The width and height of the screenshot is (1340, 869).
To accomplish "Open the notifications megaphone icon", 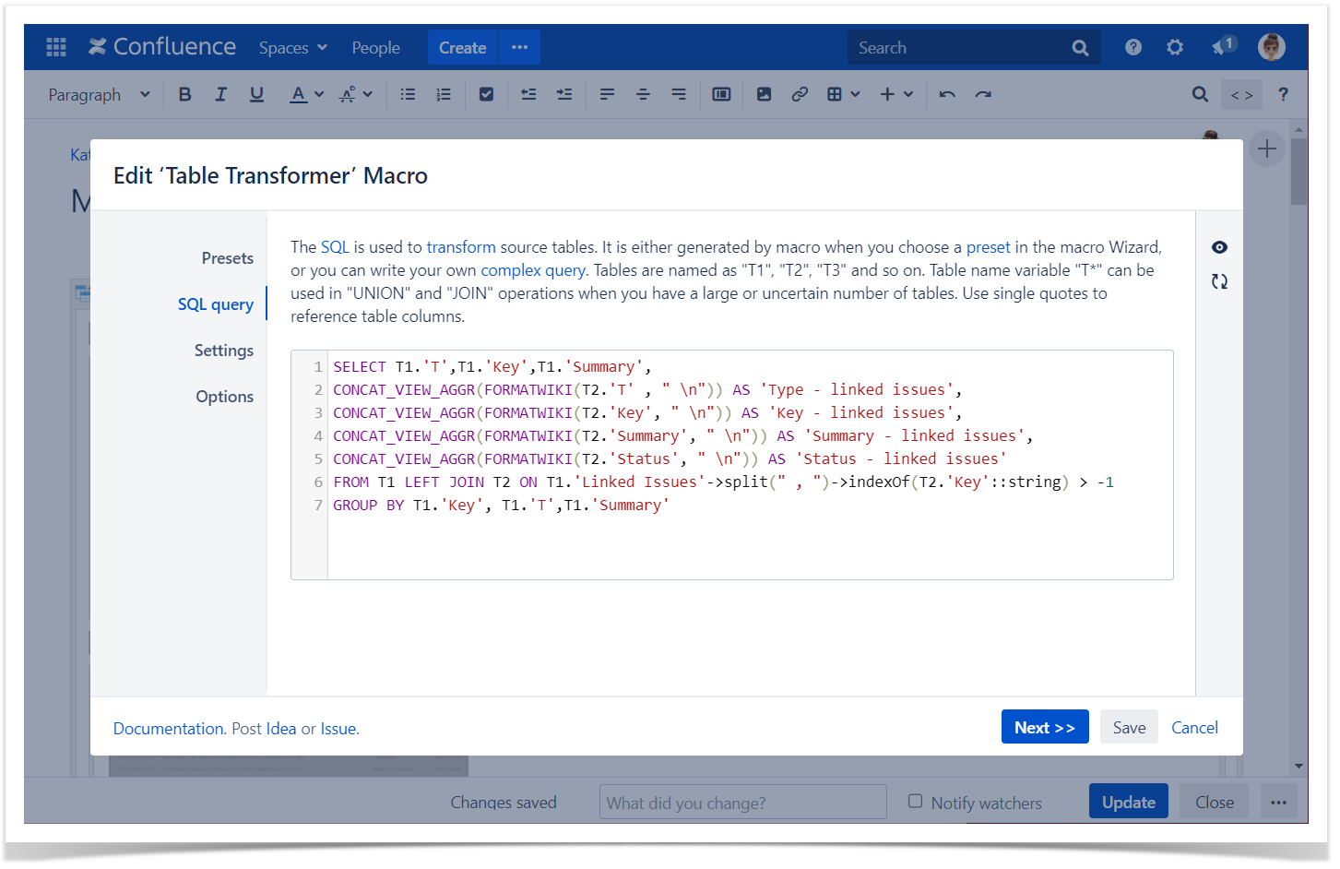I will pyautogui.click(x=1221, y=47).
